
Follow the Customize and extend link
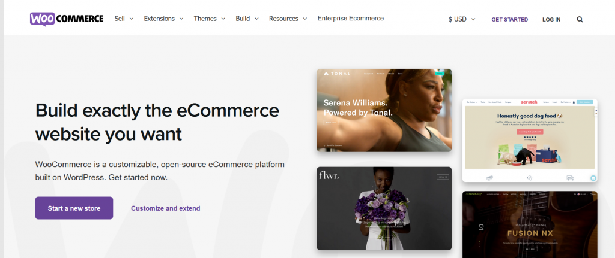pos(166,208)
